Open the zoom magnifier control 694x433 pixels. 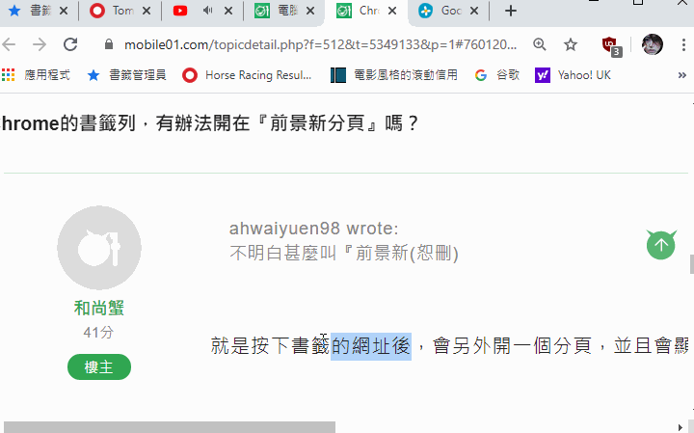pyautogui.click(x=540, y=44)
